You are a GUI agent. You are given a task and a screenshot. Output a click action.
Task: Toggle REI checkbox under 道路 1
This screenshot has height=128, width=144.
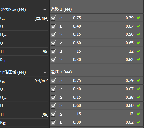pos(53,60)
